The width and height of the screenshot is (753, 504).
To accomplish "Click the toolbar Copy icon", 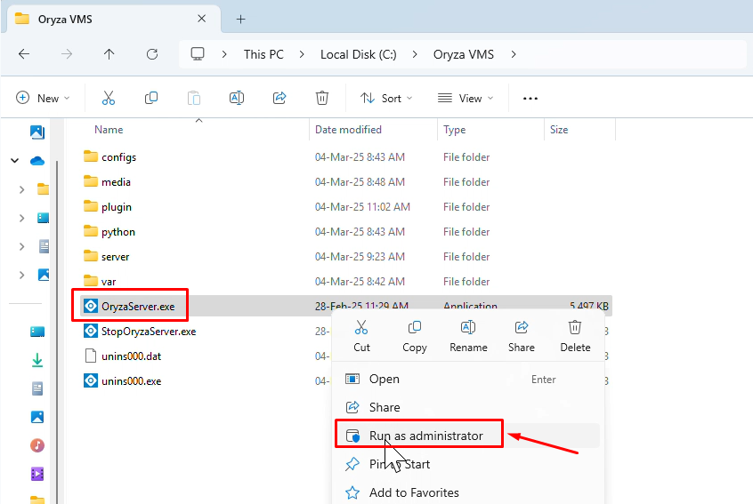I will pos(151,98).
